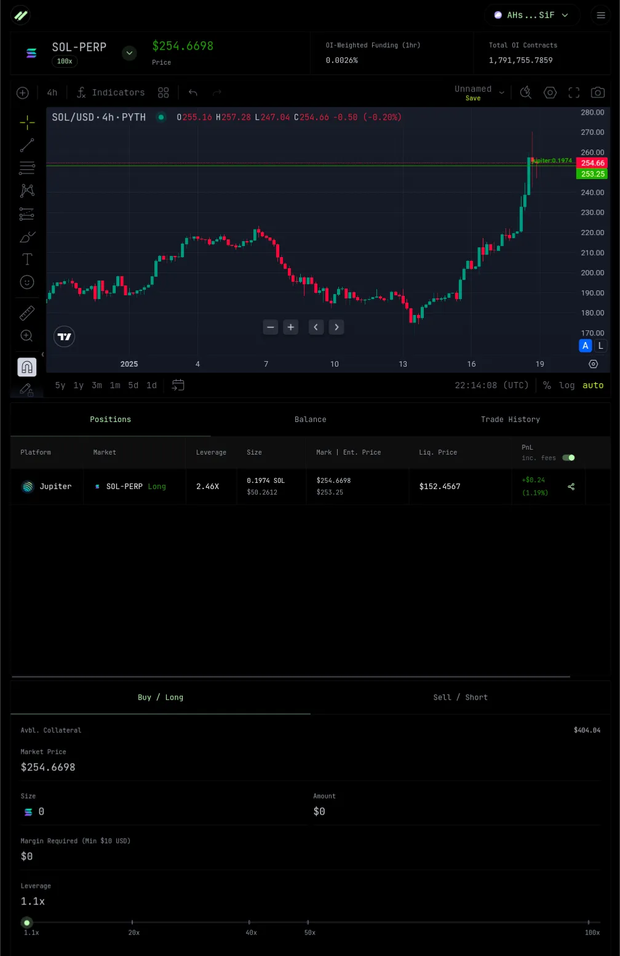Click the Amount input field
620x956 pixels.
coord(455,811)
